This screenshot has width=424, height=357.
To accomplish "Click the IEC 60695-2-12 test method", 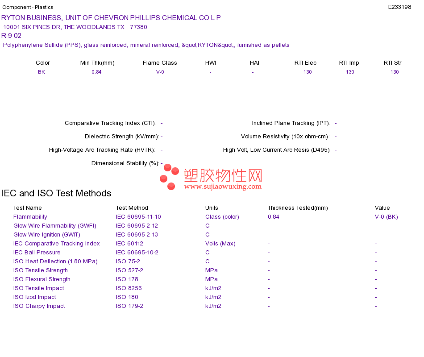I will (137, 225).
